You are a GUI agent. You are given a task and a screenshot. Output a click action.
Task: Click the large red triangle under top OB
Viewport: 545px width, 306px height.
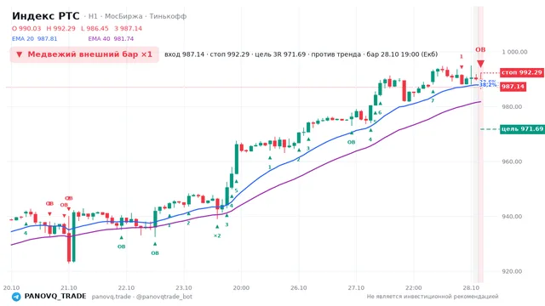pyautogui.click(x=480, y=64)
